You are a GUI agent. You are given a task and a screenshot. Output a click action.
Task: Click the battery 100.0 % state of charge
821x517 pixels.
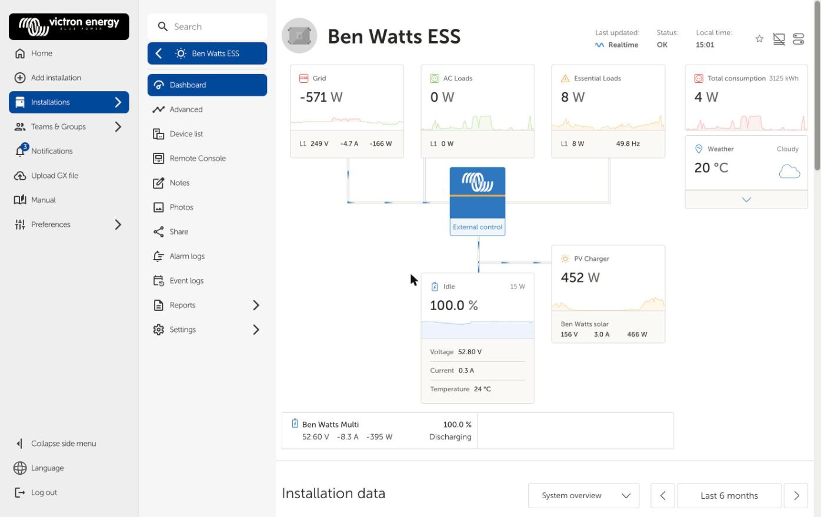coord(454,305)
